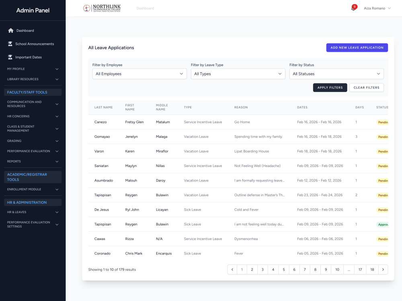
Task: Go to page 3 in pagination
Action: [263, 270]
